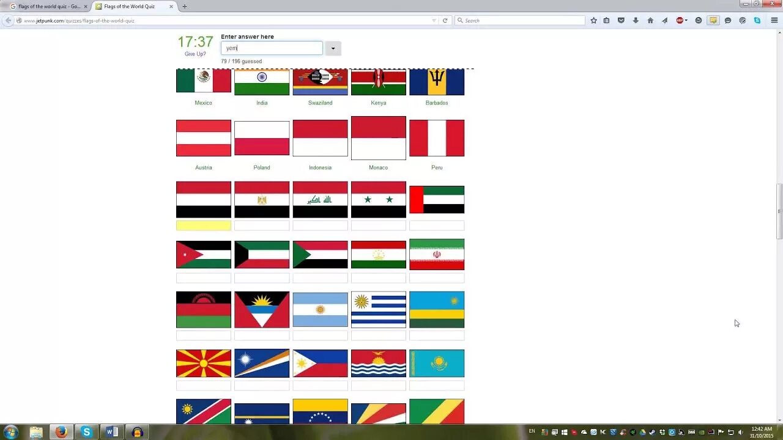Click the Skype toolbar extension icon
Viewport: 783px width, 440px height.
click(757, 20)
